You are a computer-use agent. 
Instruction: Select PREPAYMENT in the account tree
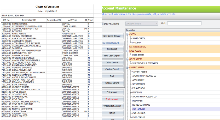[138, 101]
